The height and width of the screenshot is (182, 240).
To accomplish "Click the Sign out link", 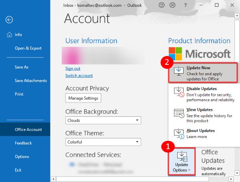I will point(73,68).
